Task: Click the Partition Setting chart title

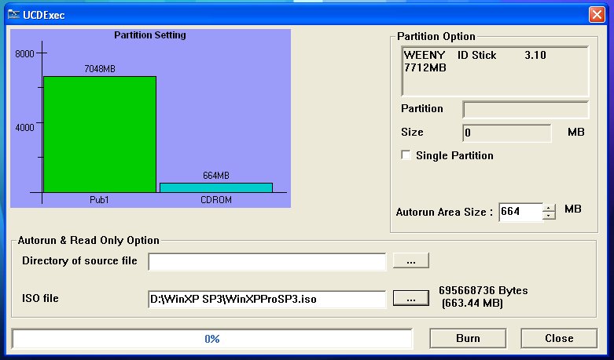Action: [150, 35]
